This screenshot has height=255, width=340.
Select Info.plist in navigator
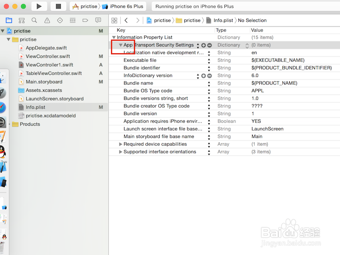(x=35, y=107)
